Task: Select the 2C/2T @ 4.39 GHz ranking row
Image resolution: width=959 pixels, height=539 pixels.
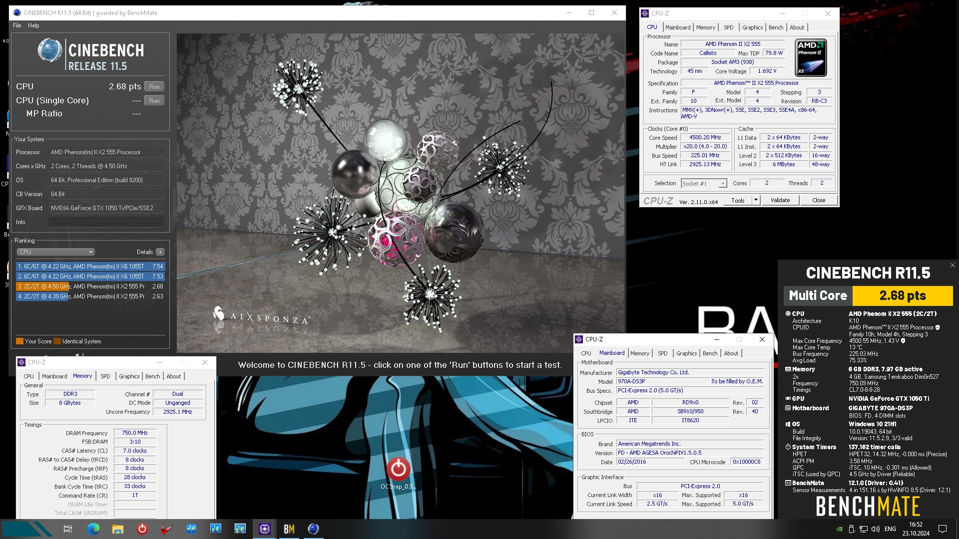Action: click(90, 296)
